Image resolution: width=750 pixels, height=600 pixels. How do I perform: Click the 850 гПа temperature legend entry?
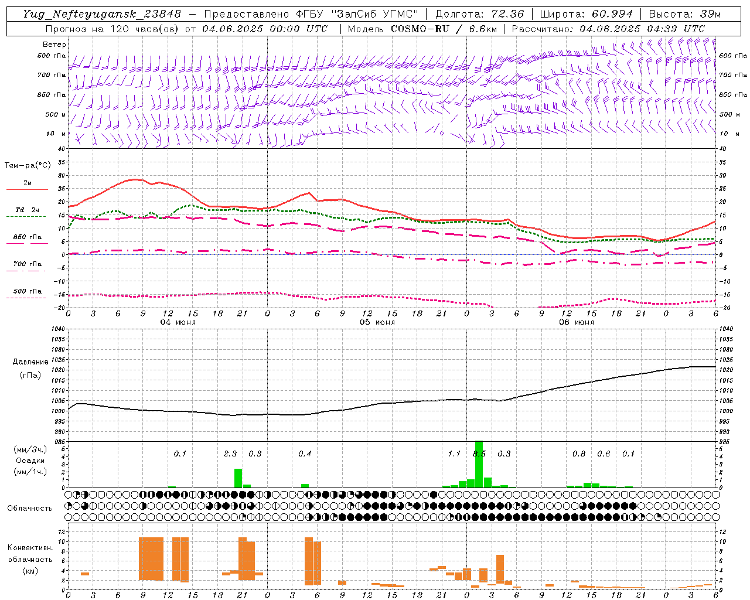[27, 237]
